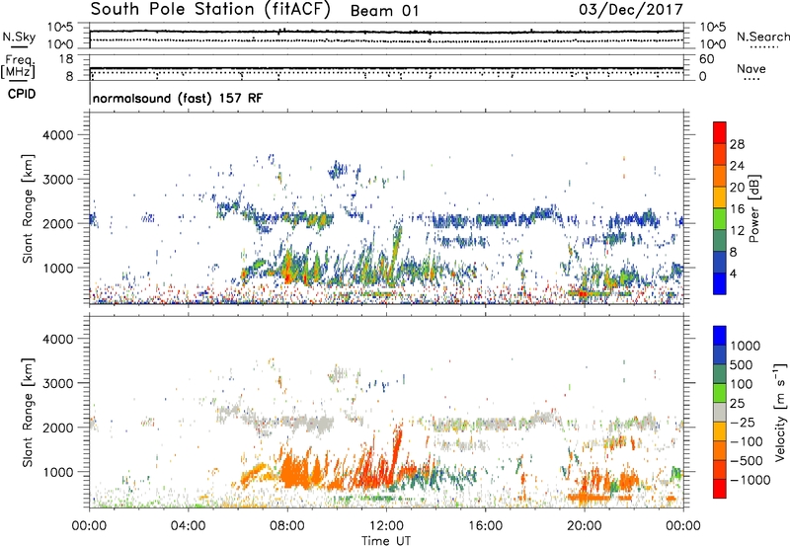Click the 20:00 time tick label
Viewport: 790px width, 547px height.
[585, 525]
